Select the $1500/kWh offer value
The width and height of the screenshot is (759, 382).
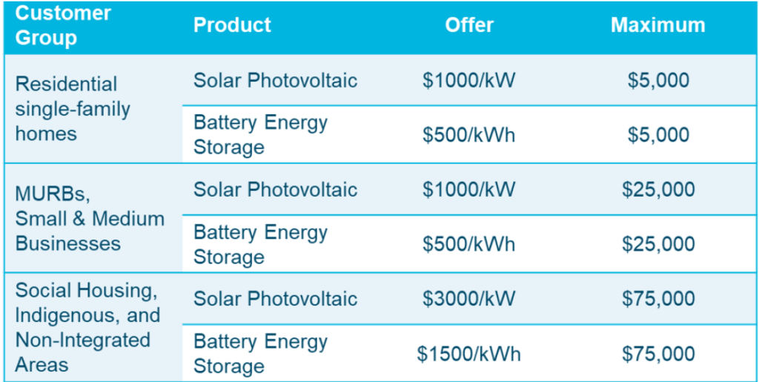469,354
